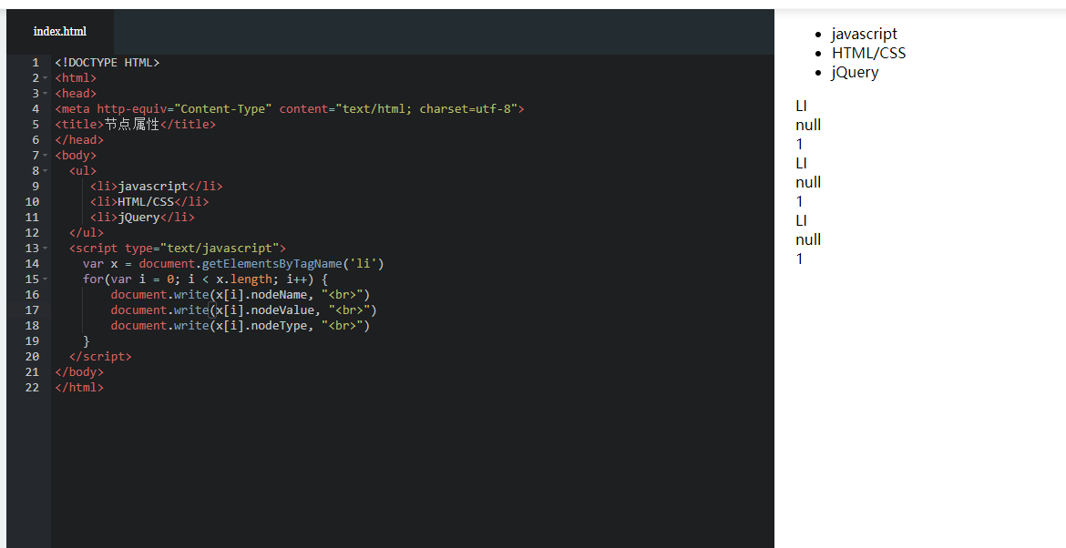Click nodeType in the document.write line
The image size is (1066, 548).
pos(279,326)
